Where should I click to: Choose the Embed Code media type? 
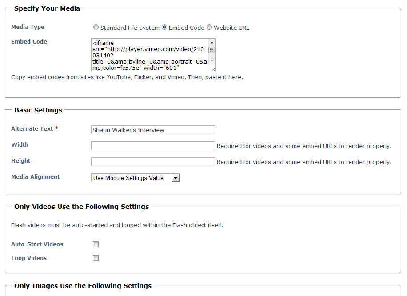(x=164, y=27)
